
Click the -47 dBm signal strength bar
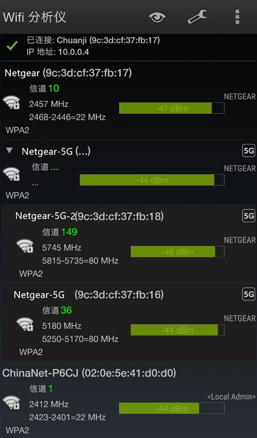point(171,108)
